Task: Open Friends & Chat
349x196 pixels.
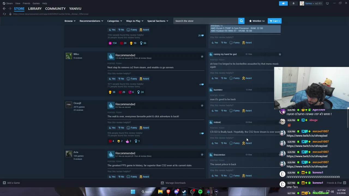Action: (x=336, y=183)
